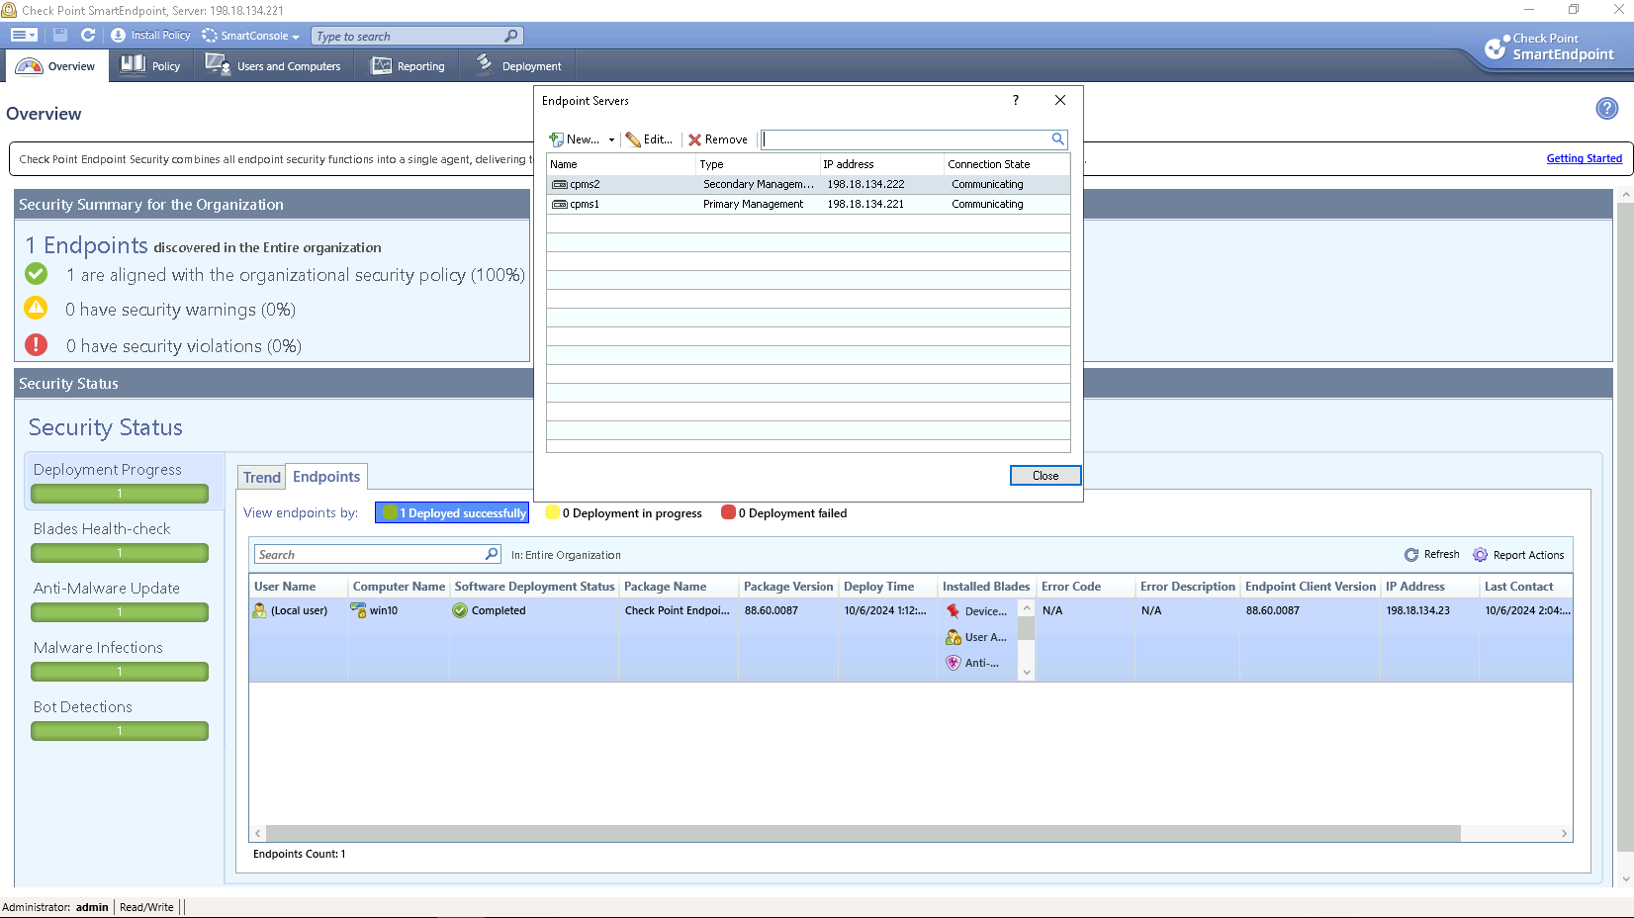Open the Users and Computers tab
The height and width of the screenshot is (918, 1634).
point(273,66)
